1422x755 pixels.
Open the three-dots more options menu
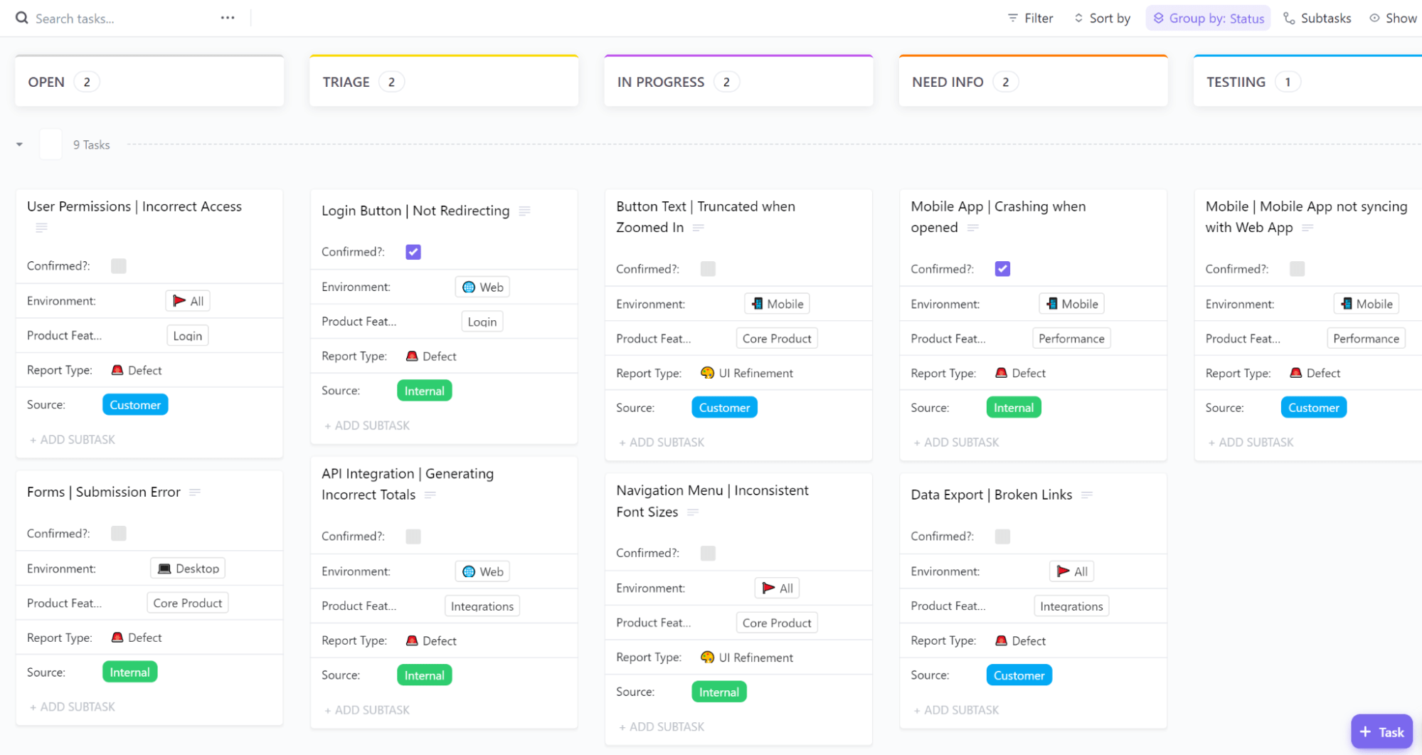tap(228, 18)
